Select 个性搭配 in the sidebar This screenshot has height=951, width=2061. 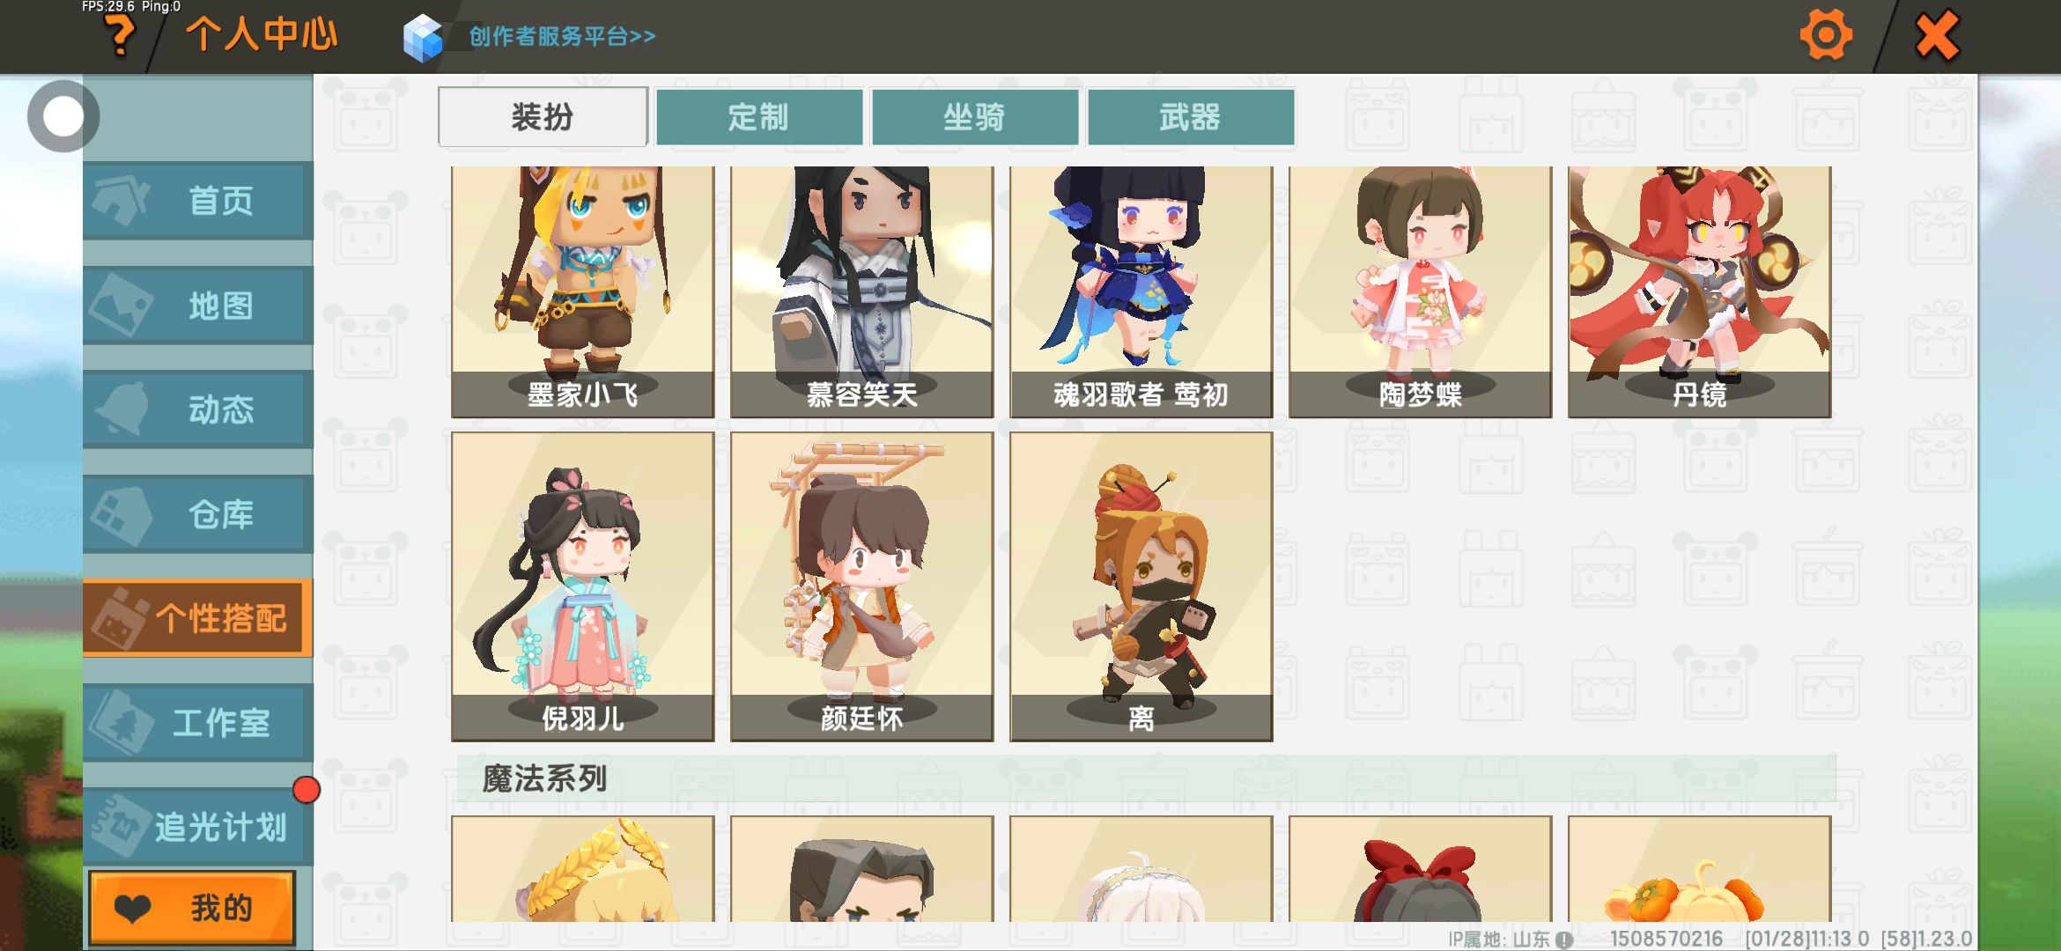[x=198, y=618]
